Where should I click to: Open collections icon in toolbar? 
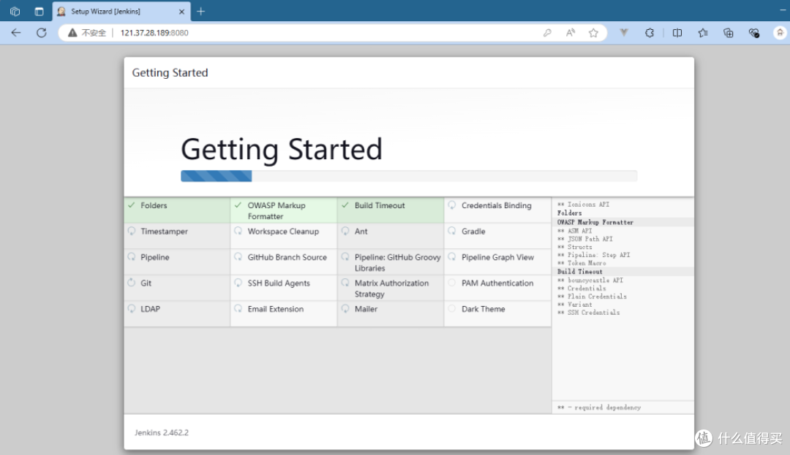point(729,33)
